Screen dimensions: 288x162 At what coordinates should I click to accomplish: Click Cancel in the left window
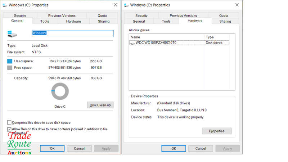79,148
